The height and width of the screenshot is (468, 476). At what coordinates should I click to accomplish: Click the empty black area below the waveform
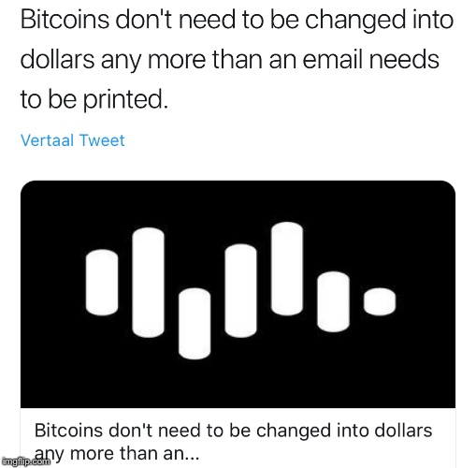238,384
